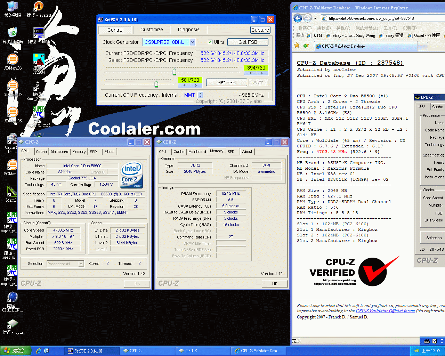The width and height of the screenshot is (445, 356).
Task: Click left arrow under 394/760 value
Action: point(250,73)
